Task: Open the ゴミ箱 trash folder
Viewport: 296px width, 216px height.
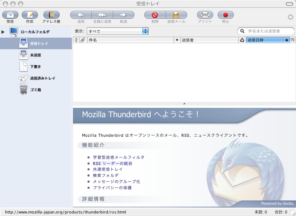Action: [x=36, y=90]
